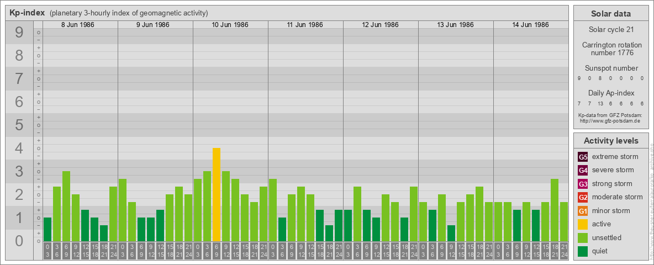654x265 pixels.
Task: Click the 'Daily Ap-index' label
Action: pyautogui.click(x=611, y=93)
